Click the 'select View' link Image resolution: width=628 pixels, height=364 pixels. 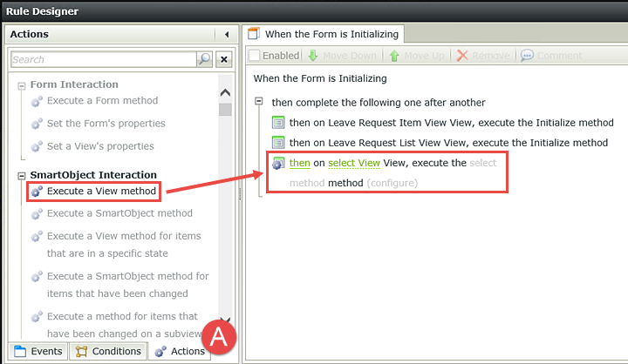pos(354,163)
